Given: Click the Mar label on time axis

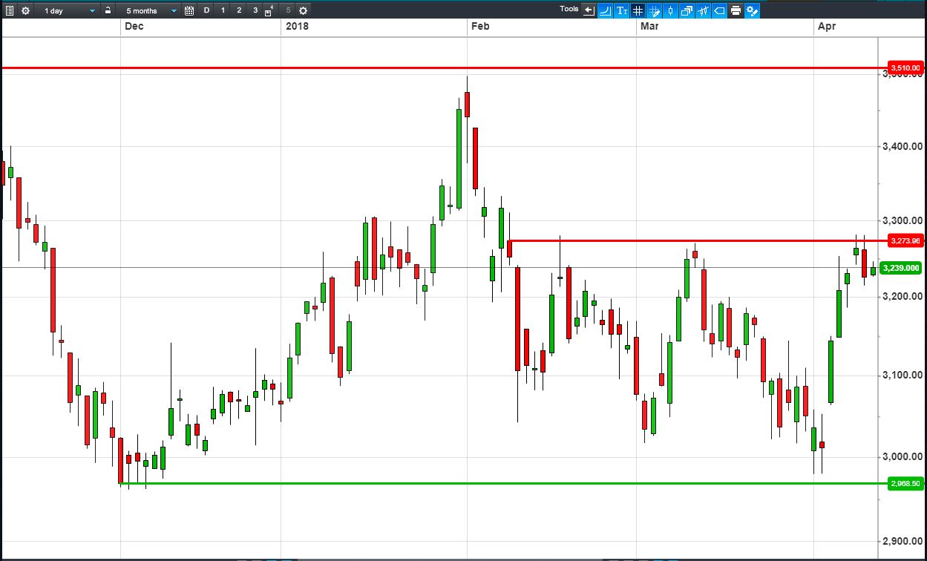Looking at the screenshot, I should (x=650, y=27).
